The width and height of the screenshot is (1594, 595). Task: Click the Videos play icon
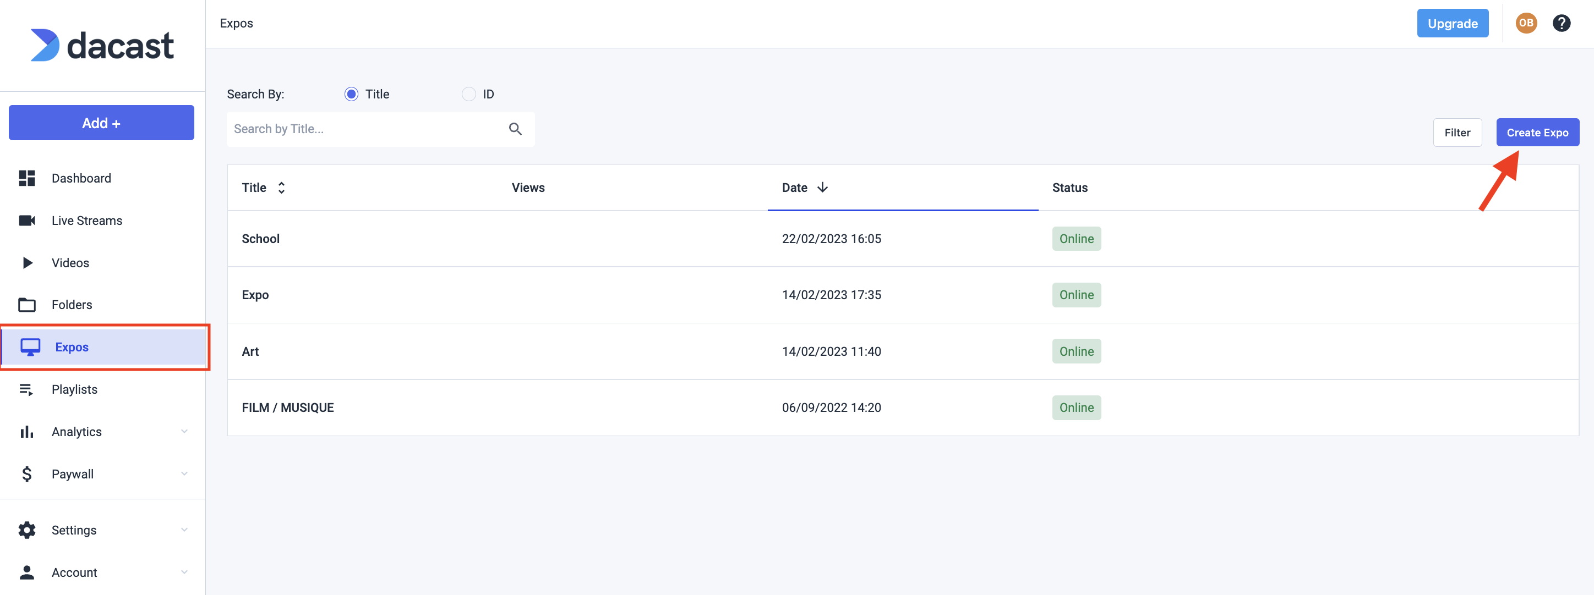pyautogui.click(x=27, y=263)
